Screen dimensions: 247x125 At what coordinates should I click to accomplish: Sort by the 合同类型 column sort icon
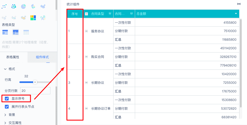point(110,14)
